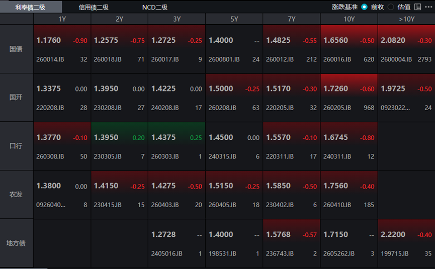Open bond 230415.IB in 农发 2Y
Image resolution: width=435 pixels, height=269 pixels.
(108, 205)
